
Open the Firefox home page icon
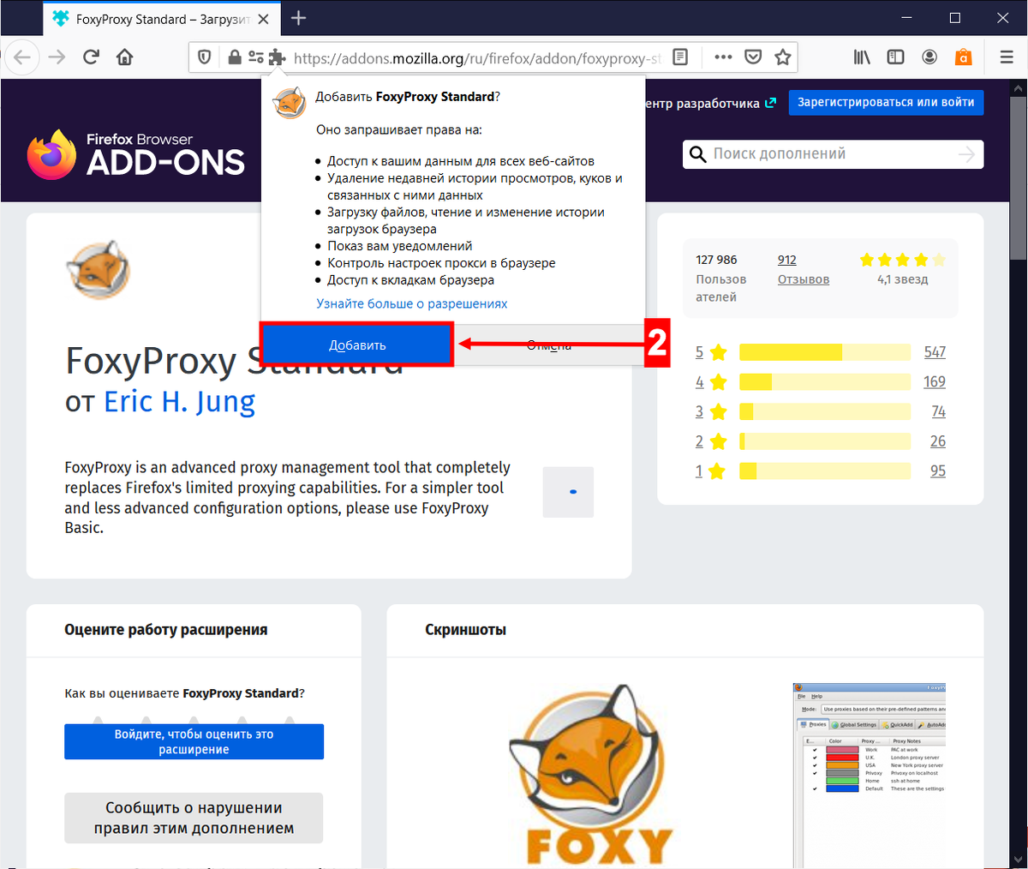[x=125, y=57]
